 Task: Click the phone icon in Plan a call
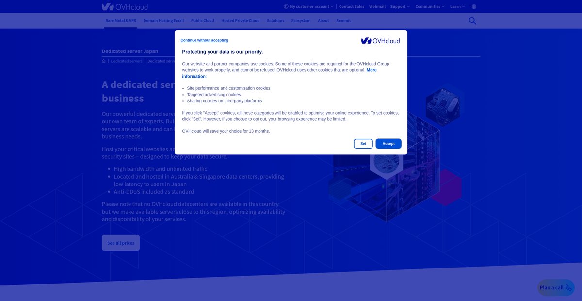[568, 288]
